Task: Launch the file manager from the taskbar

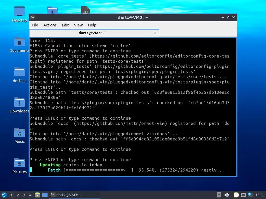Action: pos(37,195)
